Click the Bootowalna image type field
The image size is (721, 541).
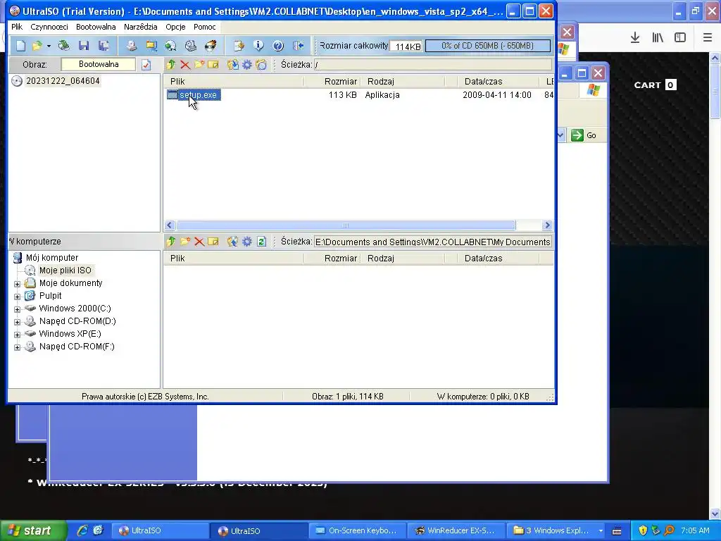coord(99,64)
